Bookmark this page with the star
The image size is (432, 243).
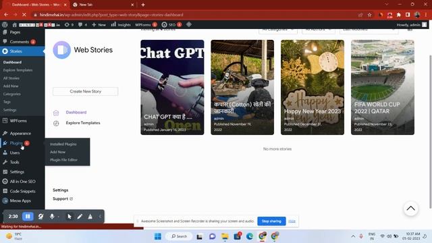369,15
